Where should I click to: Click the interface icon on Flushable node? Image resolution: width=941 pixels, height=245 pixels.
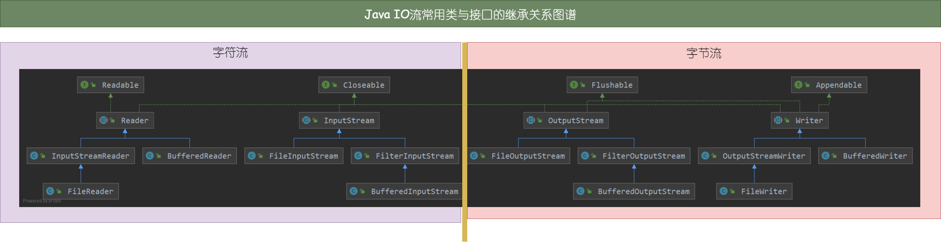pyautogui.click(x=574, y=85)
